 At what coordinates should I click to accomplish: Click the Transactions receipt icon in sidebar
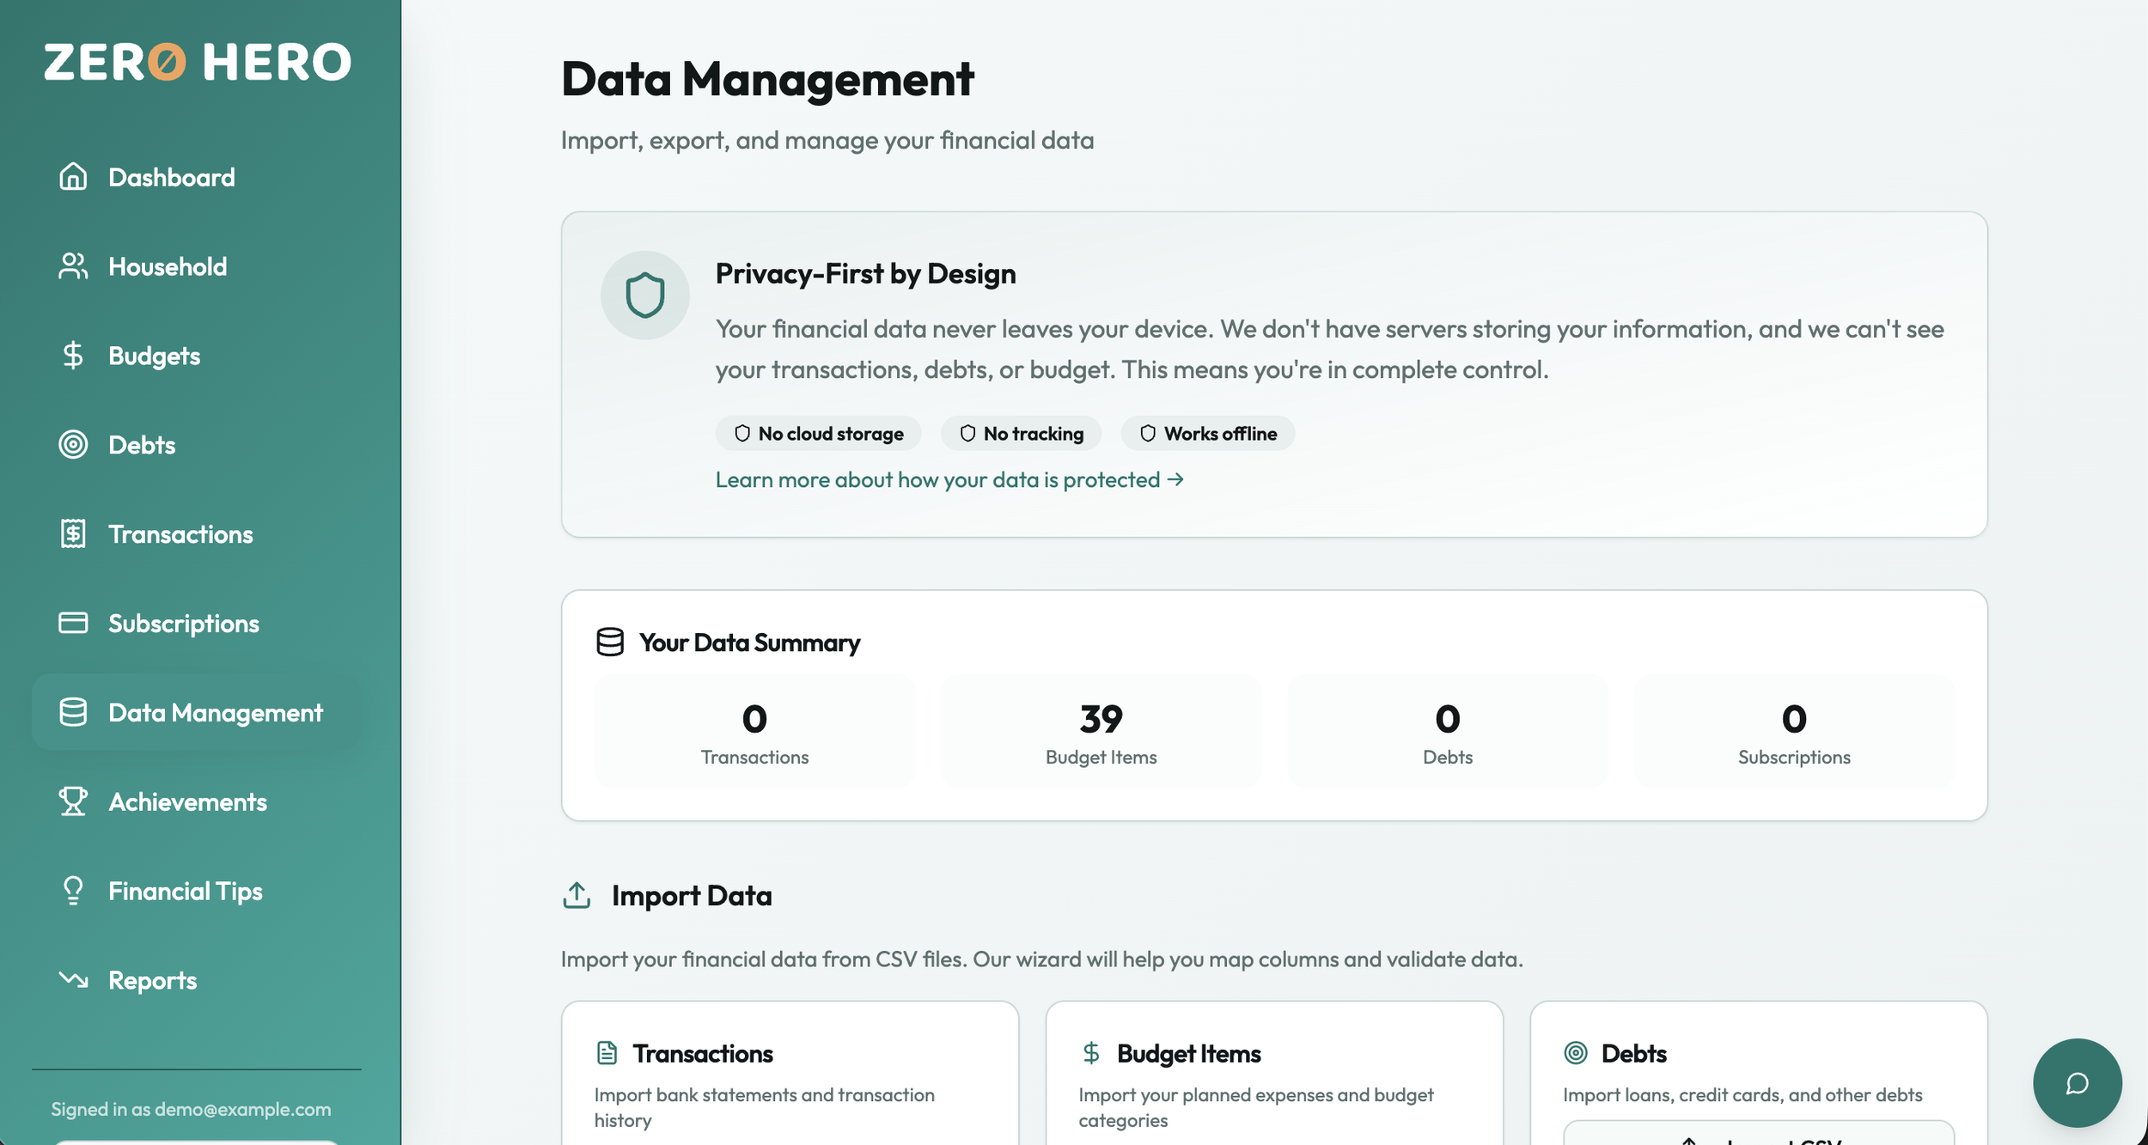[x=73, y=534]
